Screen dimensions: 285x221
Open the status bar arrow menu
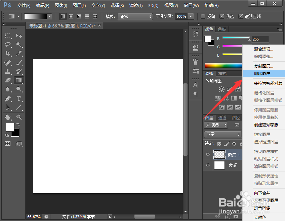tap(110, 217)
